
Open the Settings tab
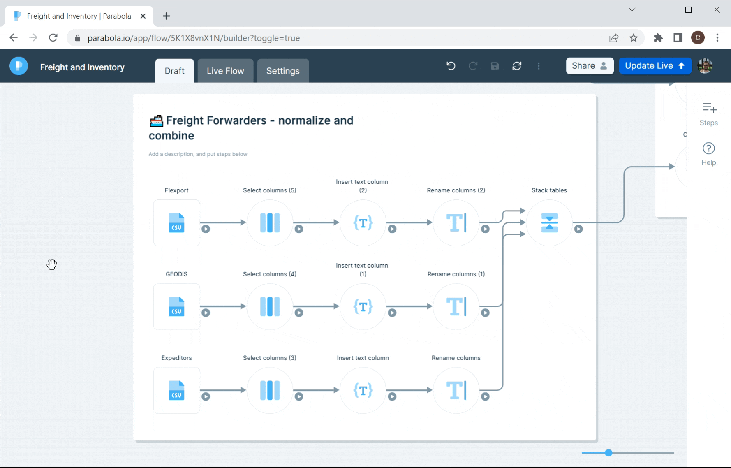(283, 71)
